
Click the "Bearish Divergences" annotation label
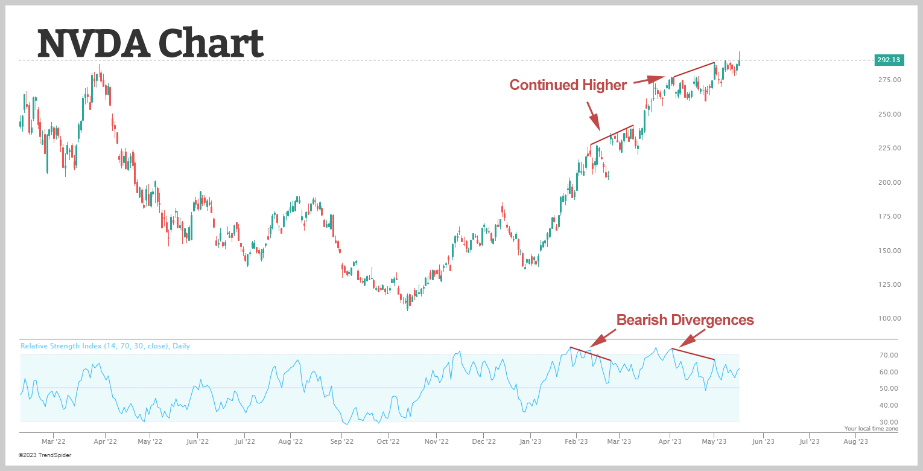coord(685,320)
